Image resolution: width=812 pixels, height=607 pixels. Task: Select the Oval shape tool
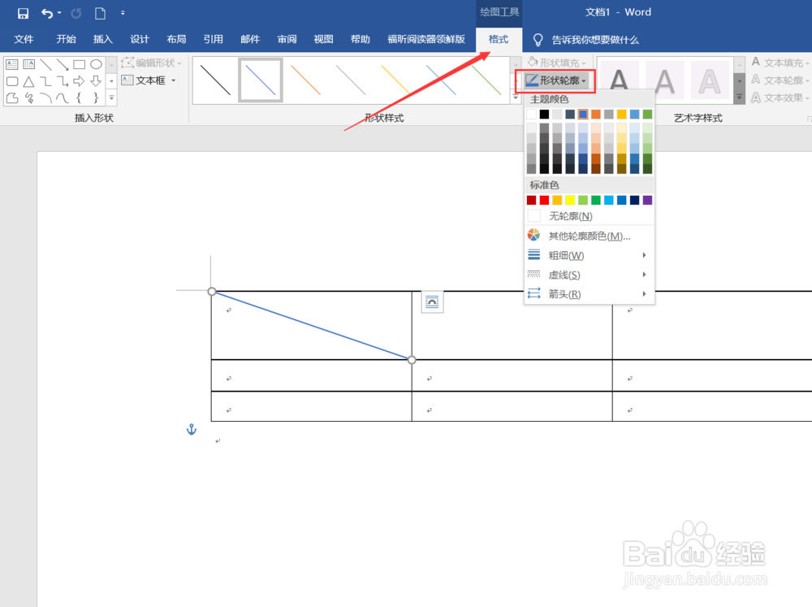point(96,63)
